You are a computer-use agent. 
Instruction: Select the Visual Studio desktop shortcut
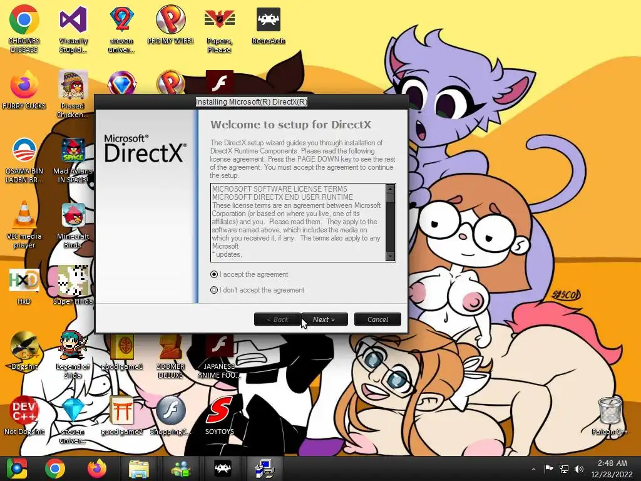click(x=73, y=29)
